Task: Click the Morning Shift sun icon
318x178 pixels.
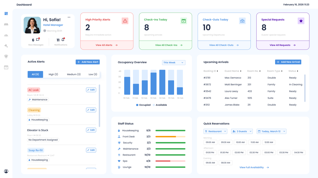Action: coord(45,31)
